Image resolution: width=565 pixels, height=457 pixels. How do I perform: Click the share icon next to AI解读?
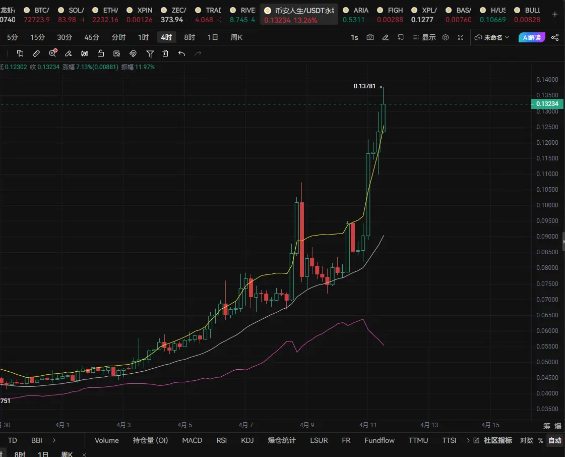(x=555, y=37)
